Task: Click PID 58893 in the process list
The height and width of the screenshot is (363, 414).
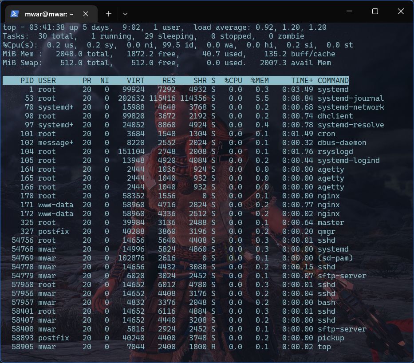Action: click(x=23, y=338)
